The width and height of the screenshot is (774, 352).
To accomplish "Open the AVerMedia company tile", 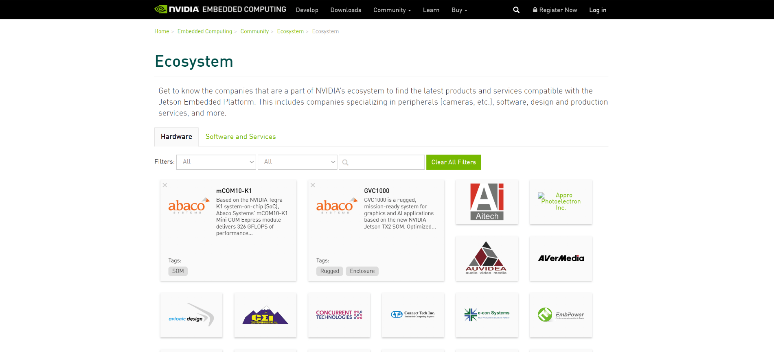I will (561, 258).
